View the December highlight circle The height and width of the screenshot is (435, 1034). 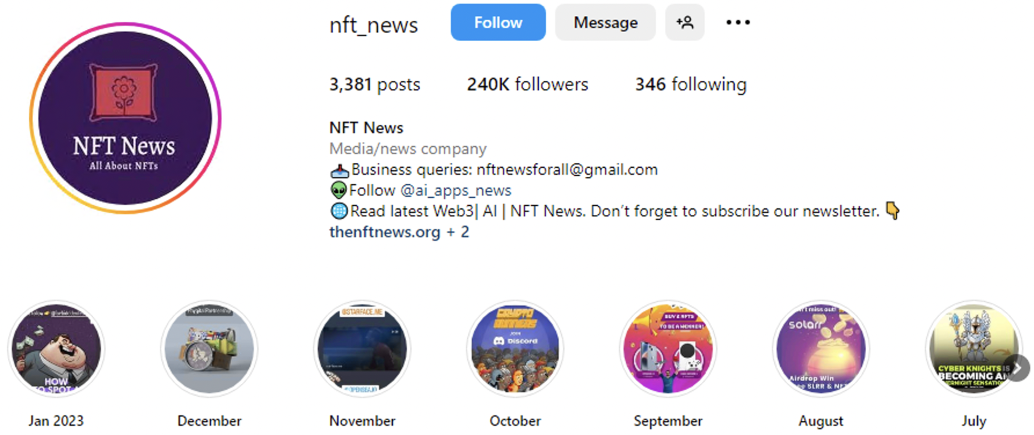point(209,349)
